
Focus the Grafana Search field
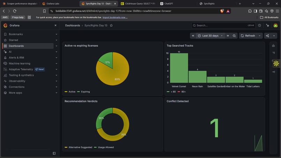point(223,25)
